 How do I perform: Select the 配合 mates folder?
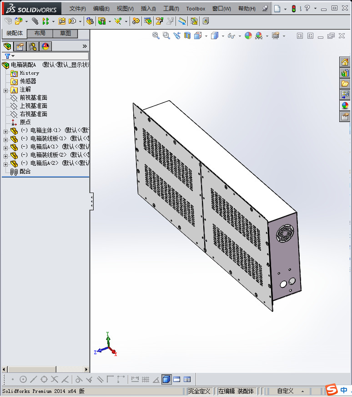(25, 171)
